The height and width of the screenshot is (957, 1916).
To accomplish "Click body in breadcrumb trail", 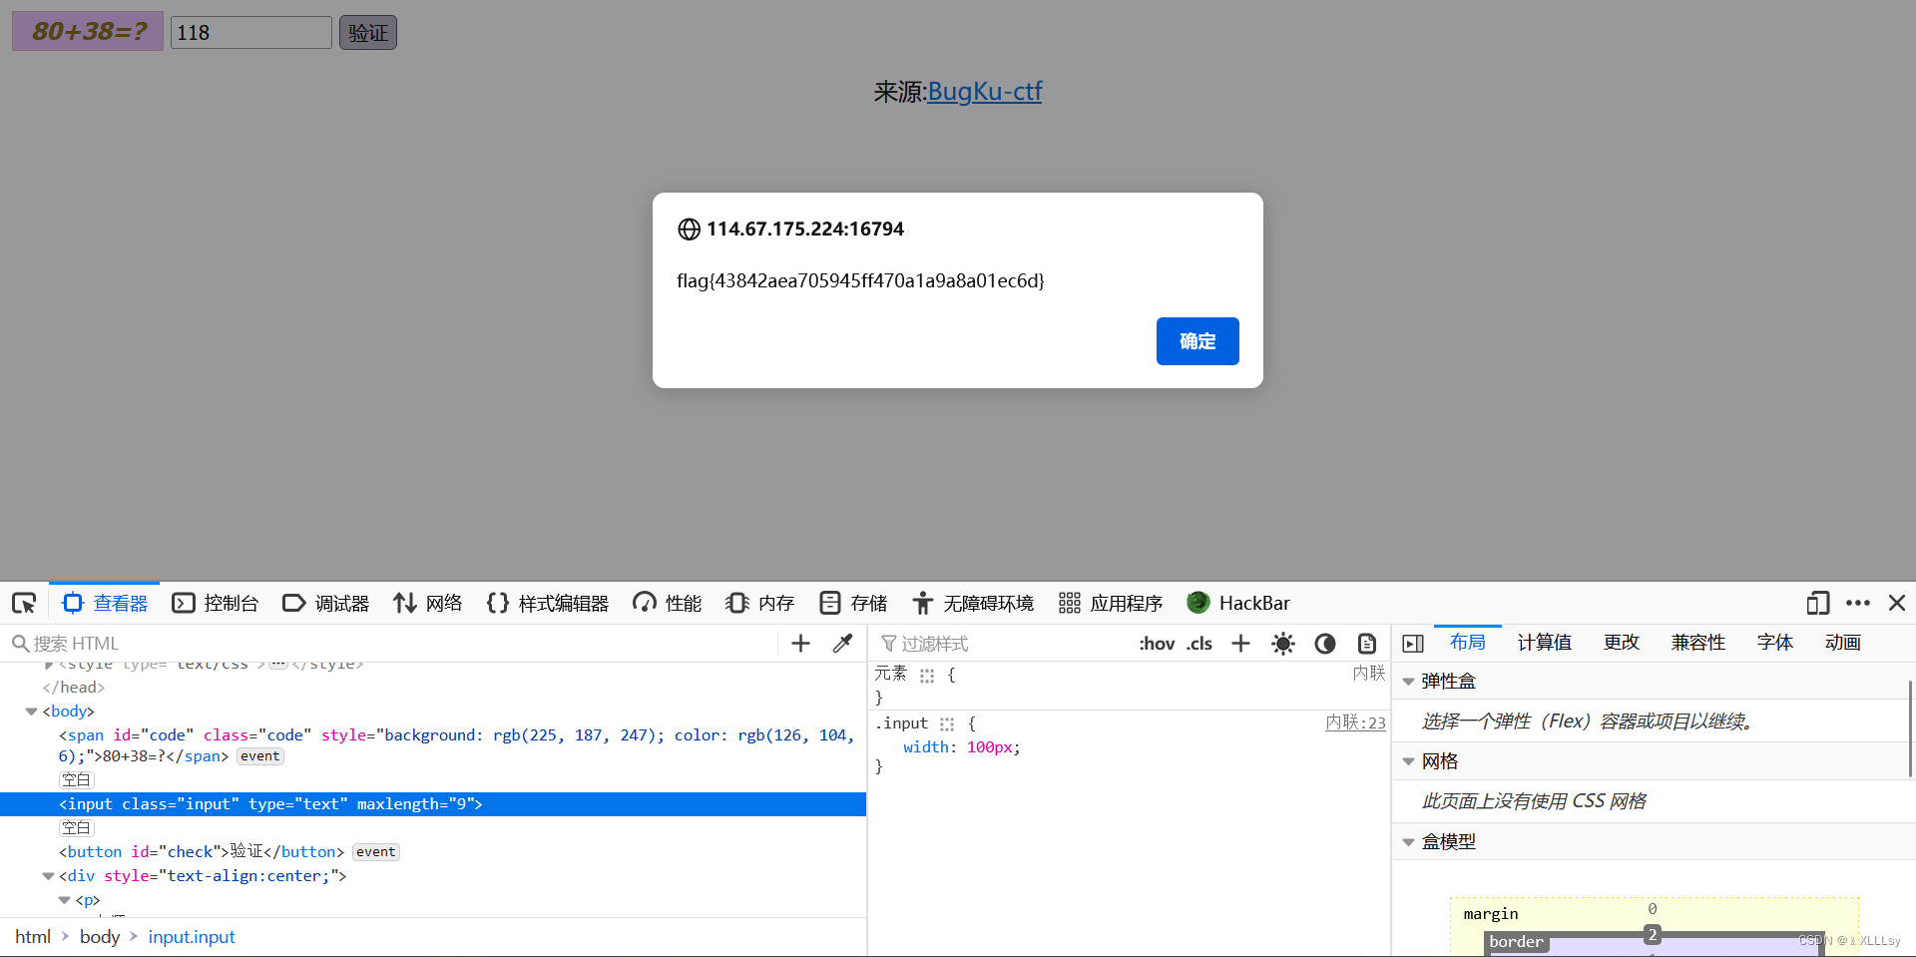I will click(x=100, y=937).
